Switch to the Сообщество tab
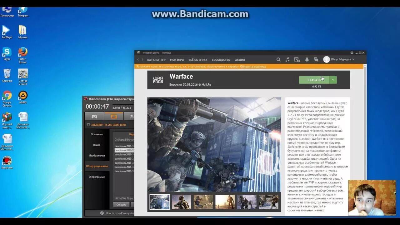This screenshot has height=225, width=400. pyautogui.click(x=221, y=59)
